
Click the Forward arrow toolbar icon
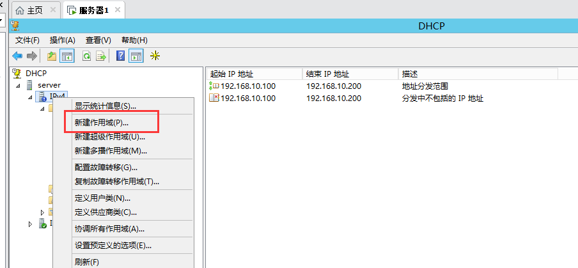pyautogui.click(x=32, y=56)
